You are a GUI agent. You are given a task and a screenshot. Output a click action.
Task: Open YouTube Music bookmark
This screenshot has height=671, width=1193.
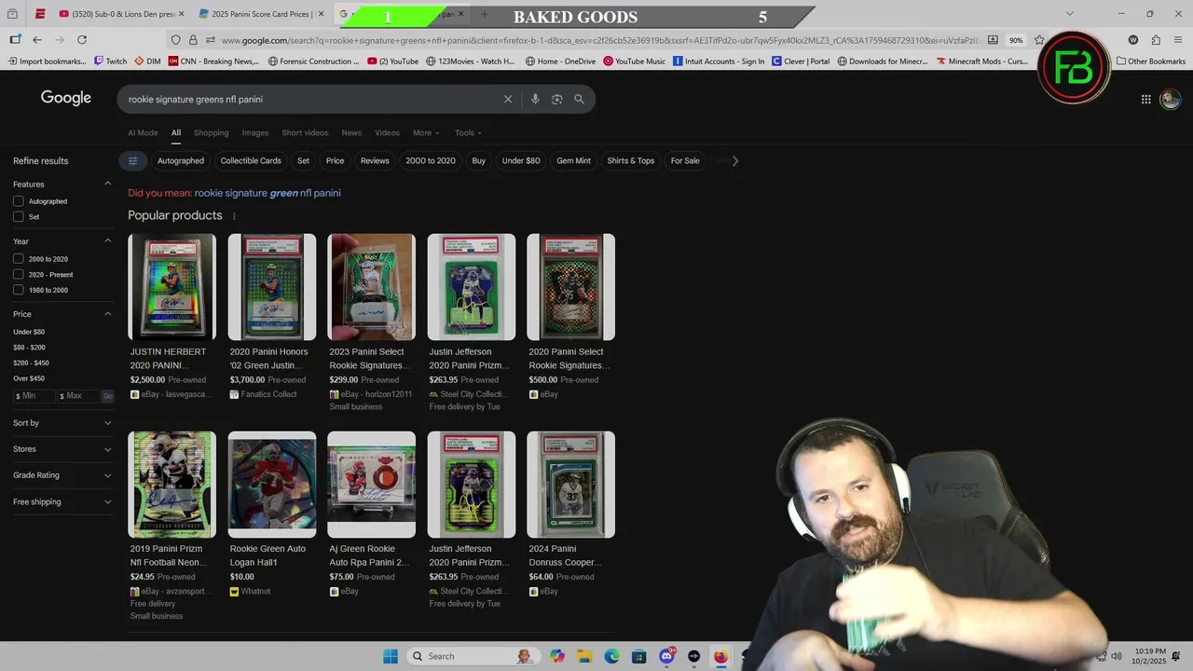(x=635, y=62)
